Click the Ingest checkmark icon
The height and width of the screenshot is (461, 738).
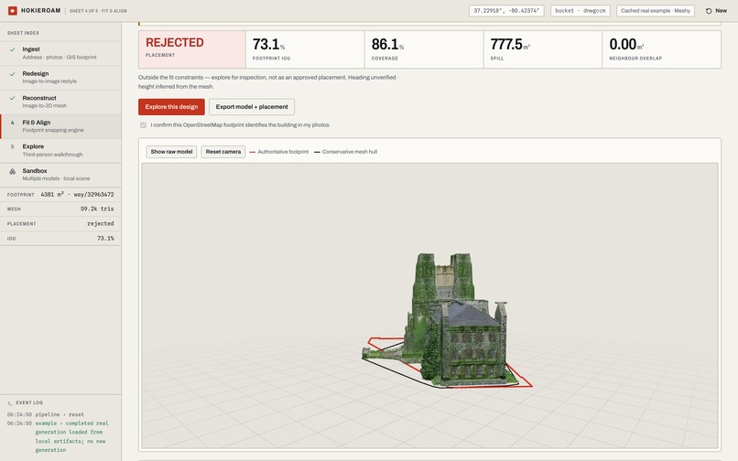(x=12, y=49)
